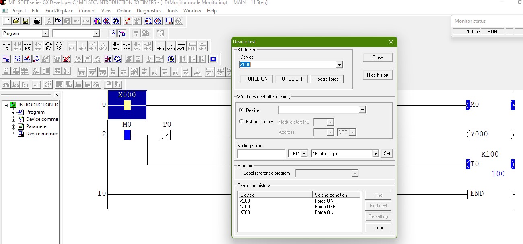Click Hide history button
Screen dimensions: 523x244
pyautogui.click(x=378, y=75)
